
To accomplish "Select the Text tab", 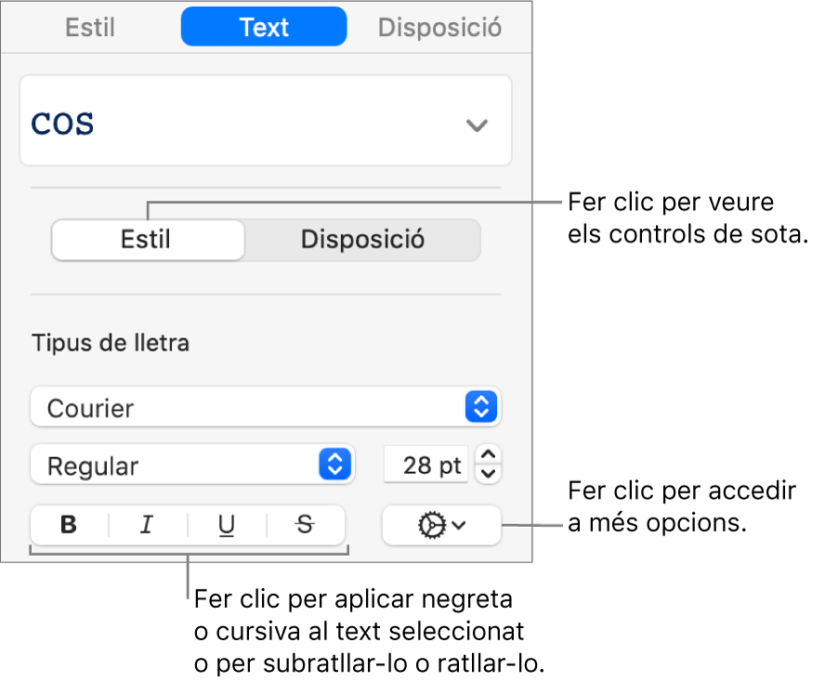I will pos(264,27).
